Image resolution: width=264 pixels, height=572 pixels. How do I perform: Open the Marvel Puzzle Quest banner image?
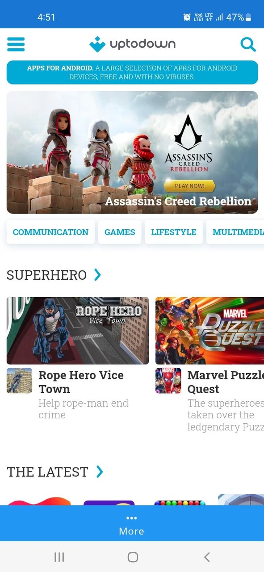pyautogui.click(x=210, y=331)
